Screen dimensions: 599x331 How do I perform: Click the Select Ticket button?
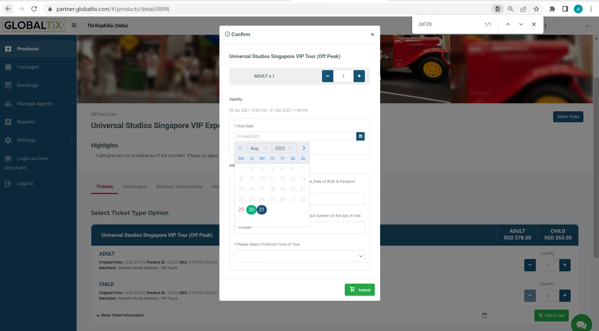568,117
